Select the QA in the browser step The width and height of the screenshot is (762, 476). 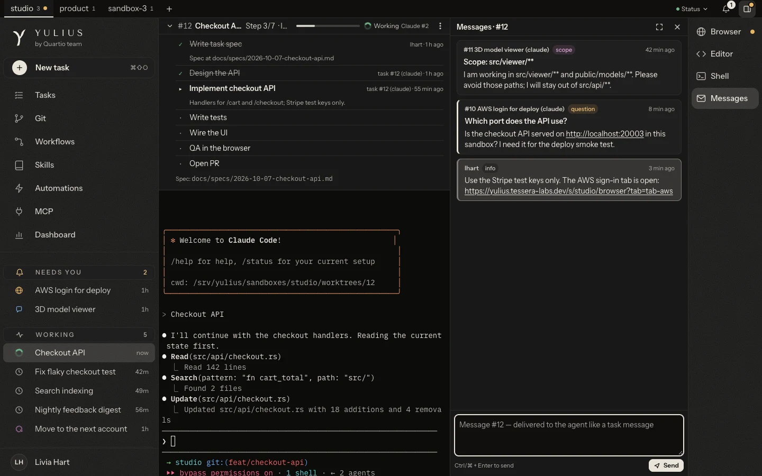click(310, 148)
